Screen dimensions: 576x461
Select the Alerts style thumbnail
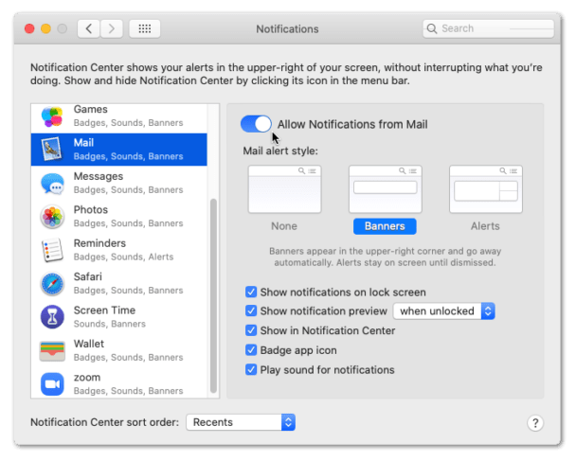coord(486,189)
